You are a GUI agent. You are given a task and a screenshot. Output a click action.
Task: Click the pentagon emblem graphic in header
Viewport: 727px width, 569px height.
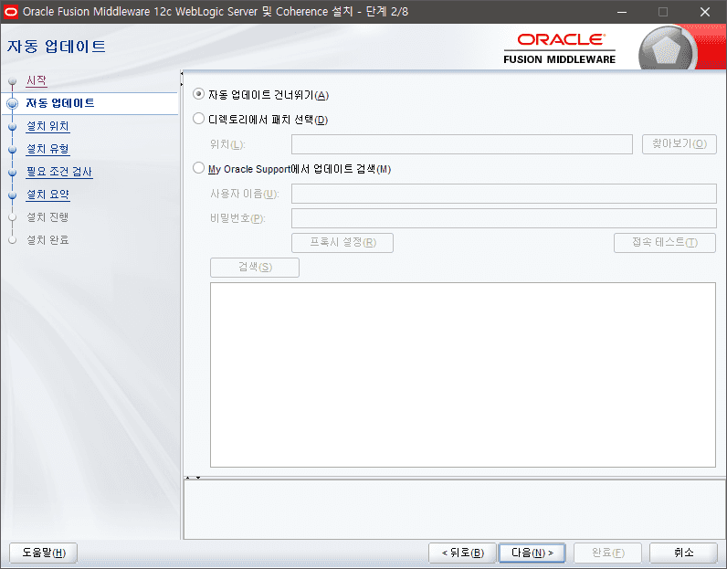(x=666, y=49)
